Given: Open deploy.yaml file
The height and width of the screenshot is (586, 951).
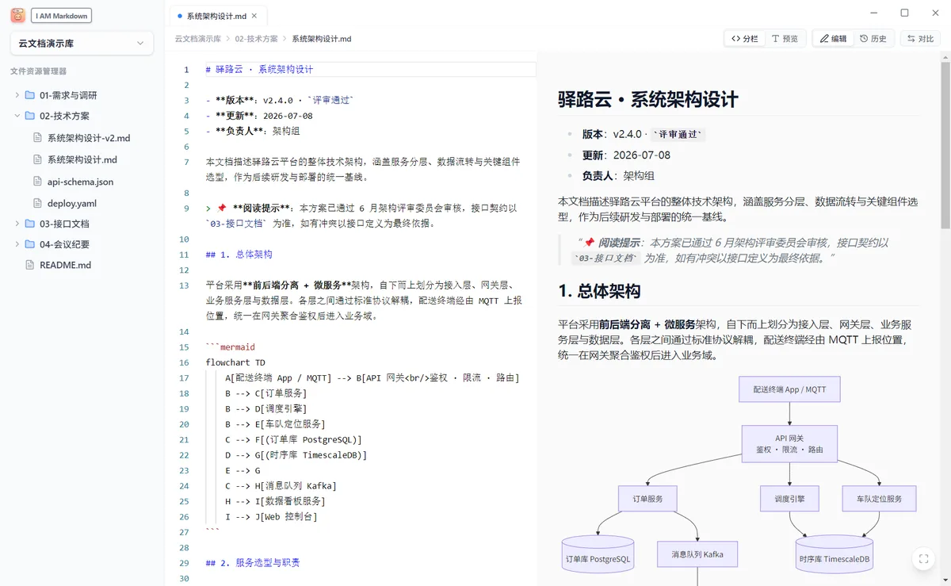Looking at the screenshot, I should 72,203.
